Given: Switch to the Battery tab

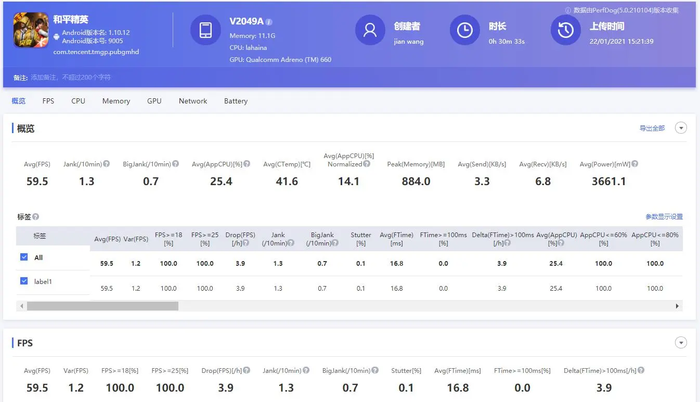Looking at the screenshot, I should tap(236, 101).
